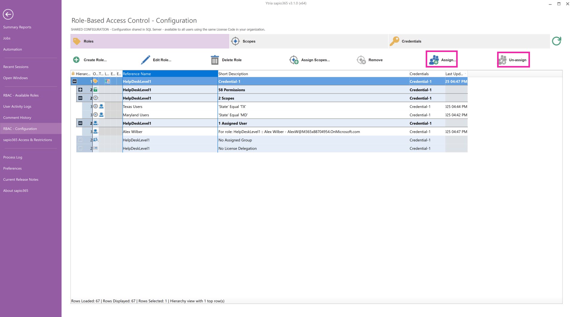Open Preferences in the sidebar
570x317 pixels.
pos(12,168)
